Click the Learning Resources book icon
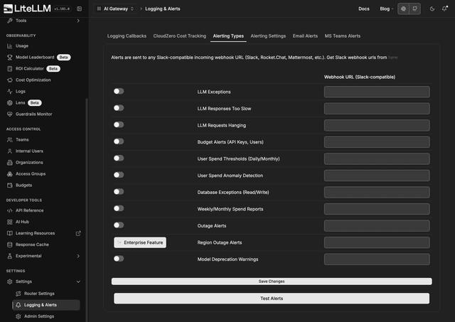 (9, 233)
